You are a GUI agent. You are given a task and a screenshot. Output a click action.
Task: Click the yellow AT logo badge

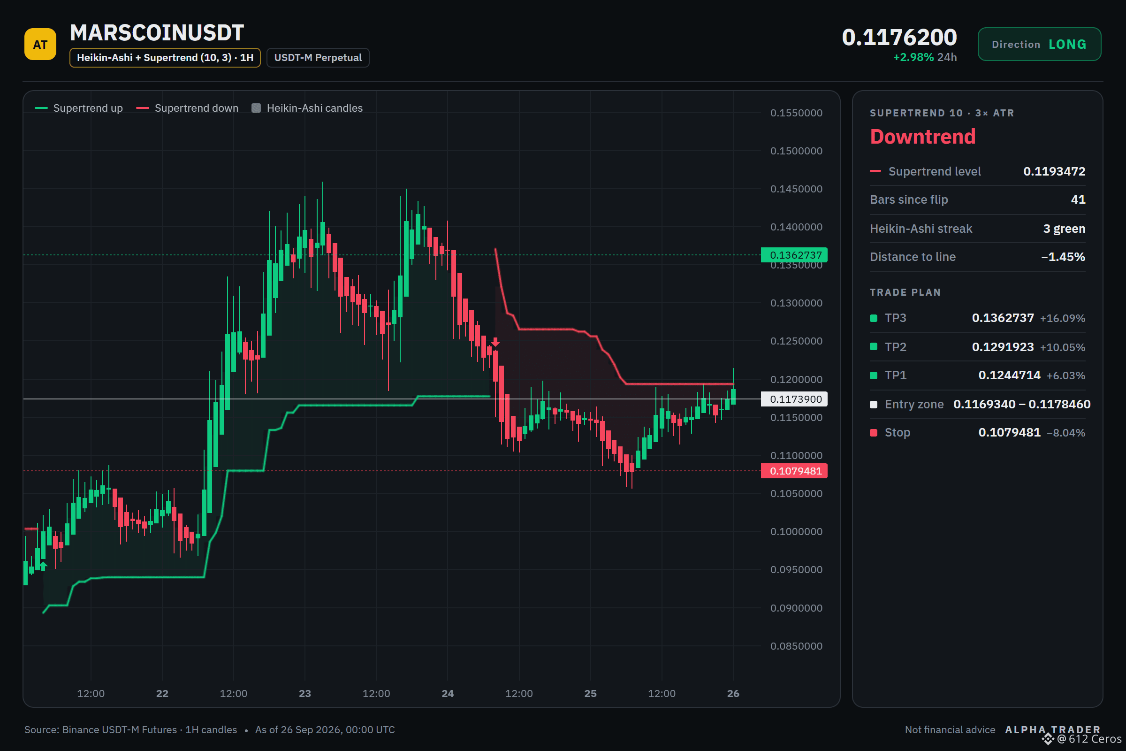(x=40, y=44)
